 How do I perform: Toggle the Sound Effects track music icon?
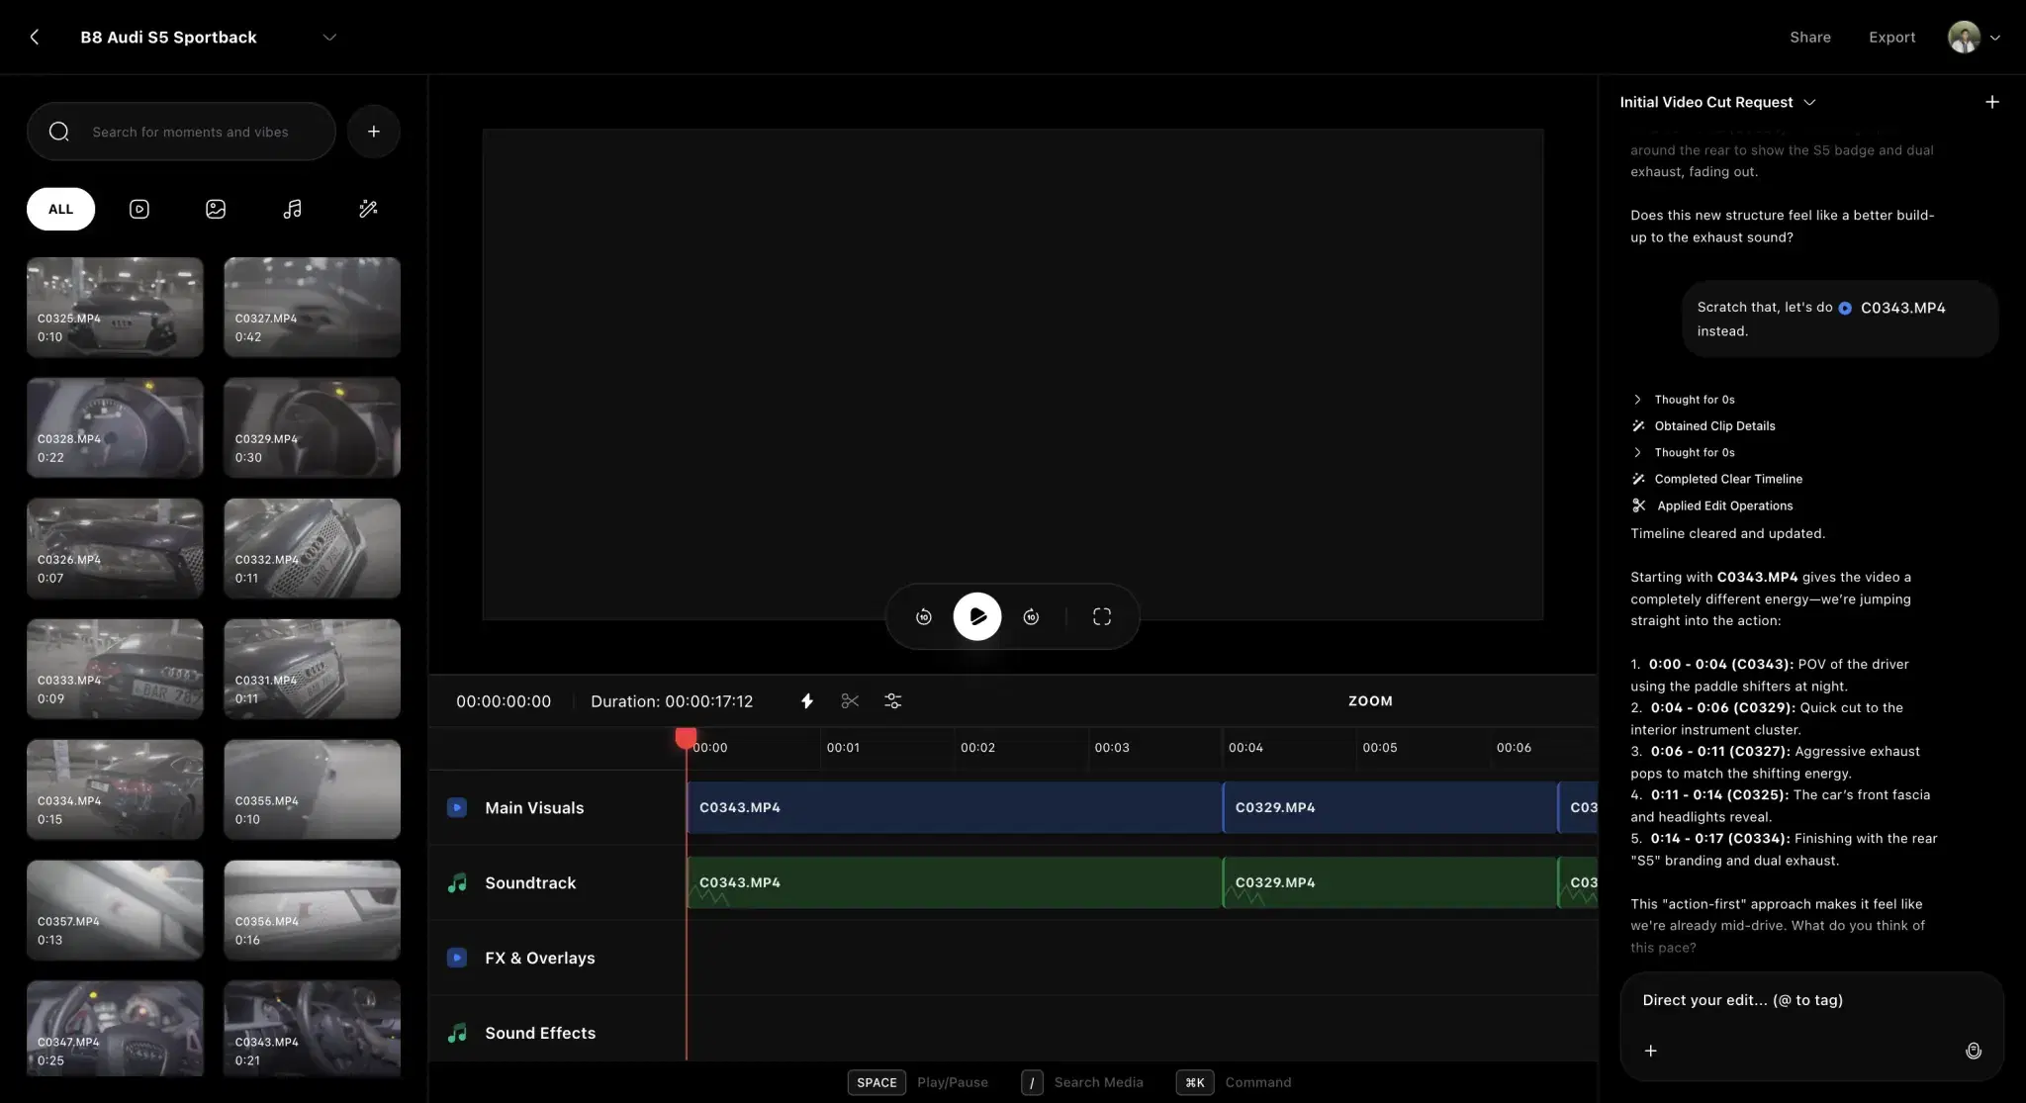coord(457,1033)
